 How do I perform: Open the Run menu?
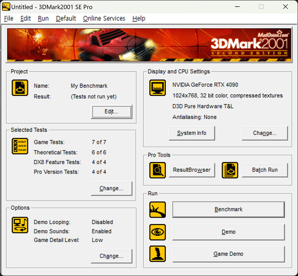(x=43, y=19)
